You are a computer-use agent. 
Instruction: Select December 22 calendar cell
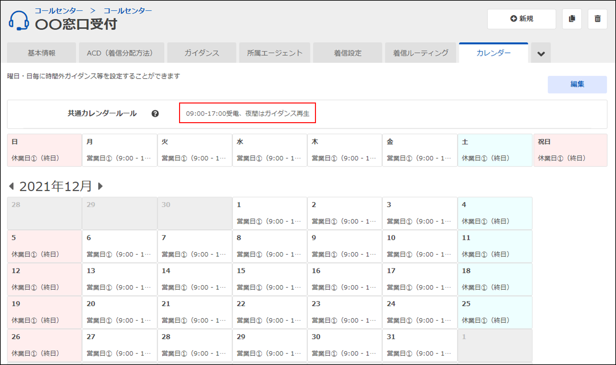pos(270,312)
